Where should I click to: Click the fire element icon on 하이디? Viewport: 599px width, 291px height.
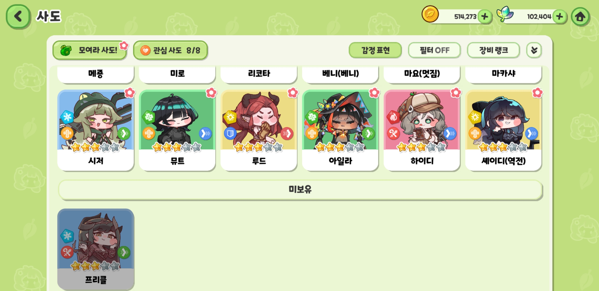pyautogui.click(x=393, y=117)
